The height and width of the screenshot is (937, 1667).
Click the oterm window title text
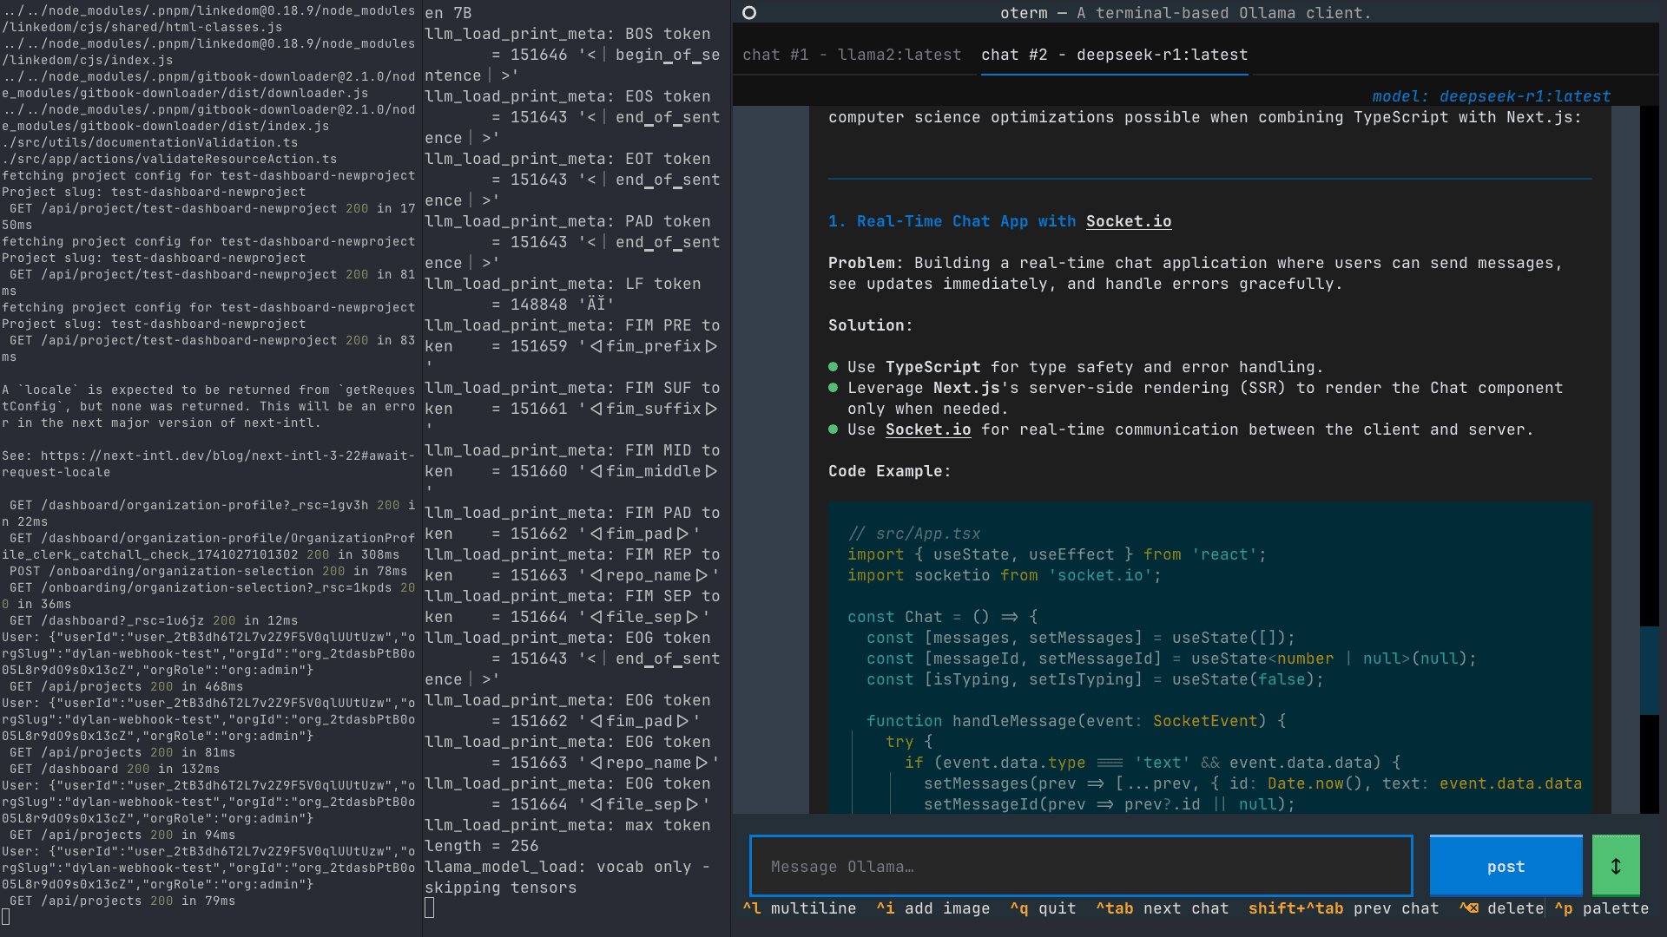[x=1185, y=13]
